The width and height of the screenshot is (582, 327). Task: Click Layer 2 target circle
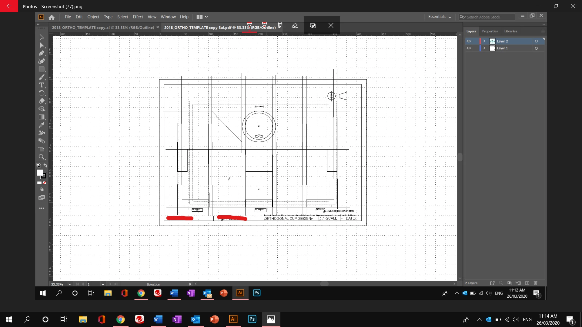point(536,41)
